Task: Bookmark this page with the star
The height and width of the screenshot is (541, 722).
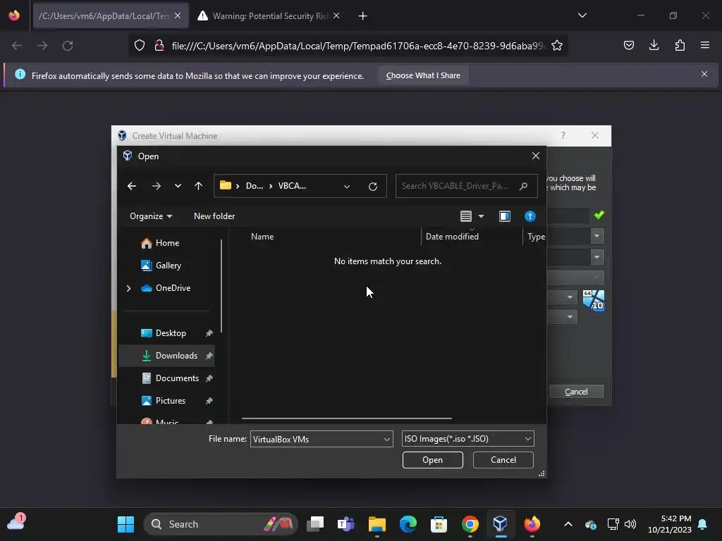Action: pos(557,46)
